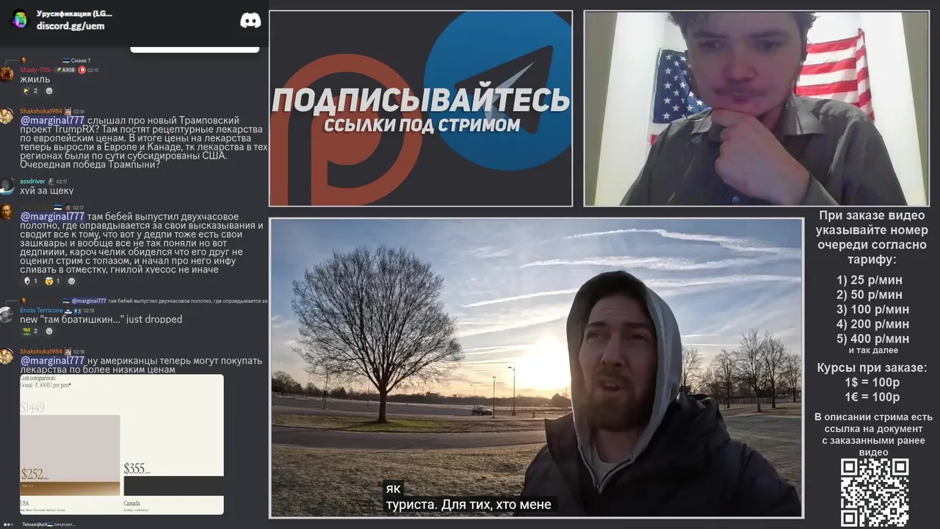The width and height of the screenshot is (940, 529).
Task: Open avatar of бебей message author
Action: (7, 212)
